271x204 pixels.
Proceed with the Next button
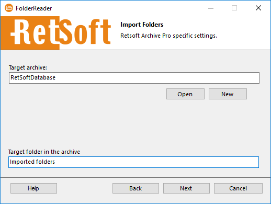[186, 188]
